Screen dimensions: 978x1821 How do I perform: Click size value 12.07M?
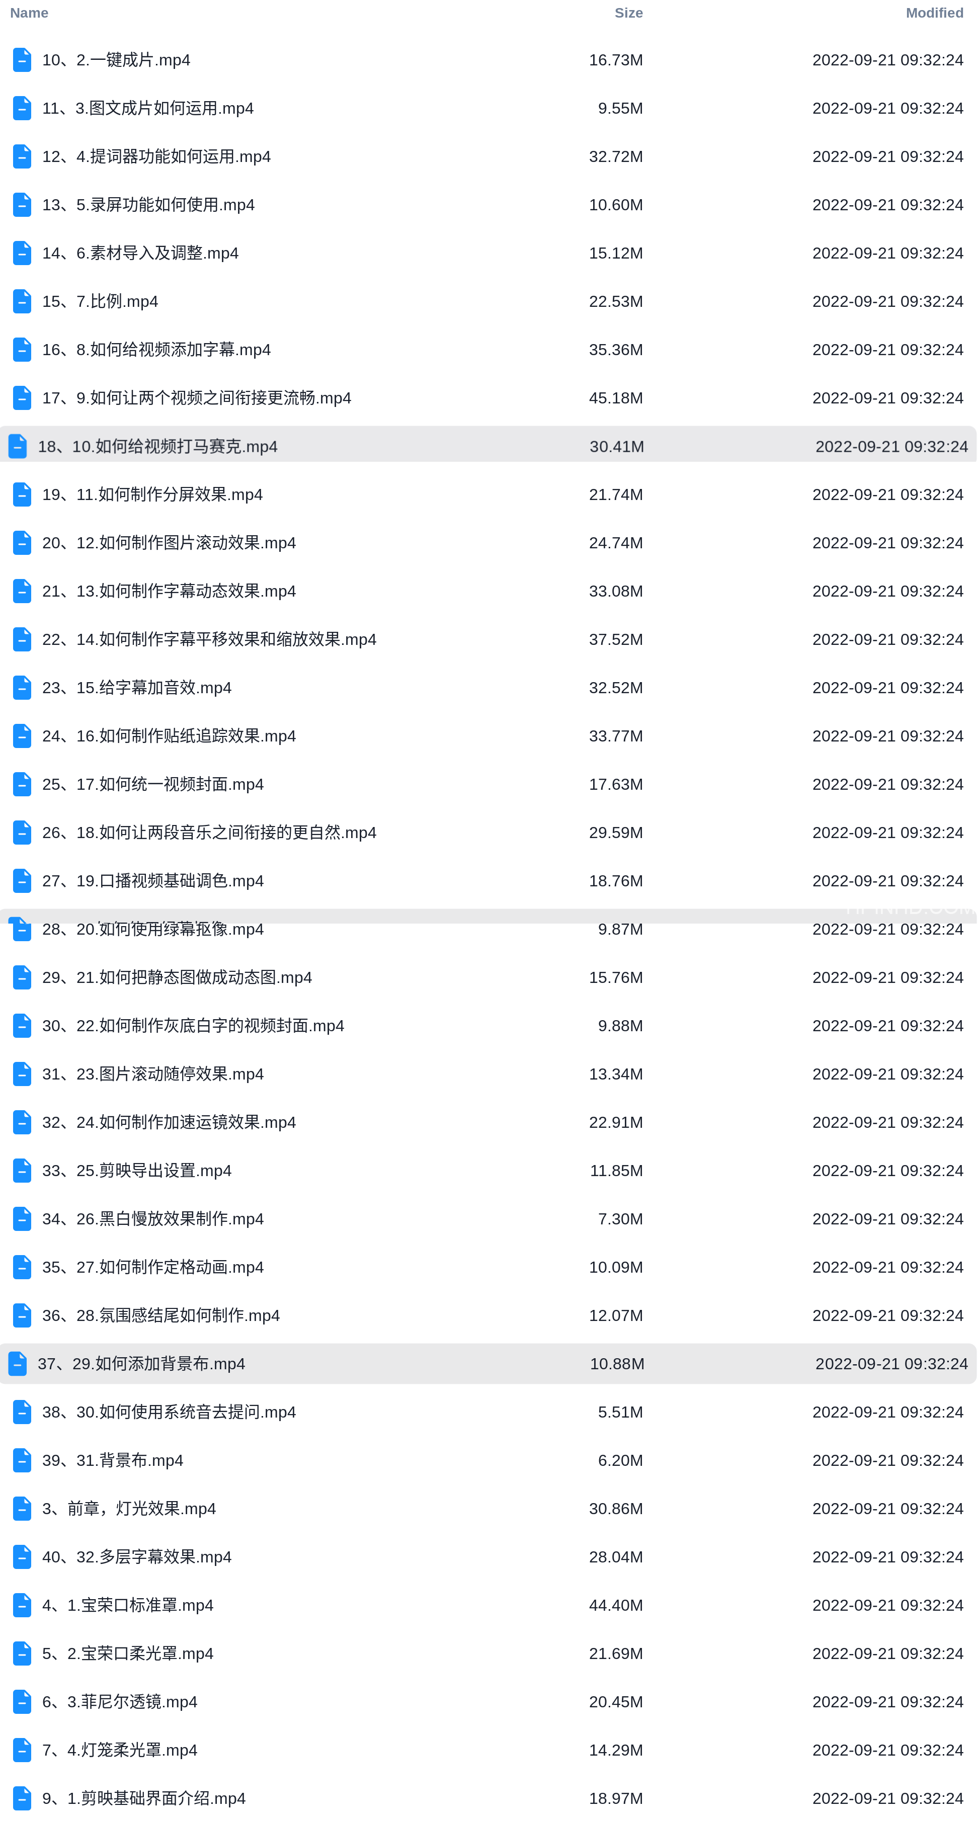pyautogui.click(x=616, y=1315)
